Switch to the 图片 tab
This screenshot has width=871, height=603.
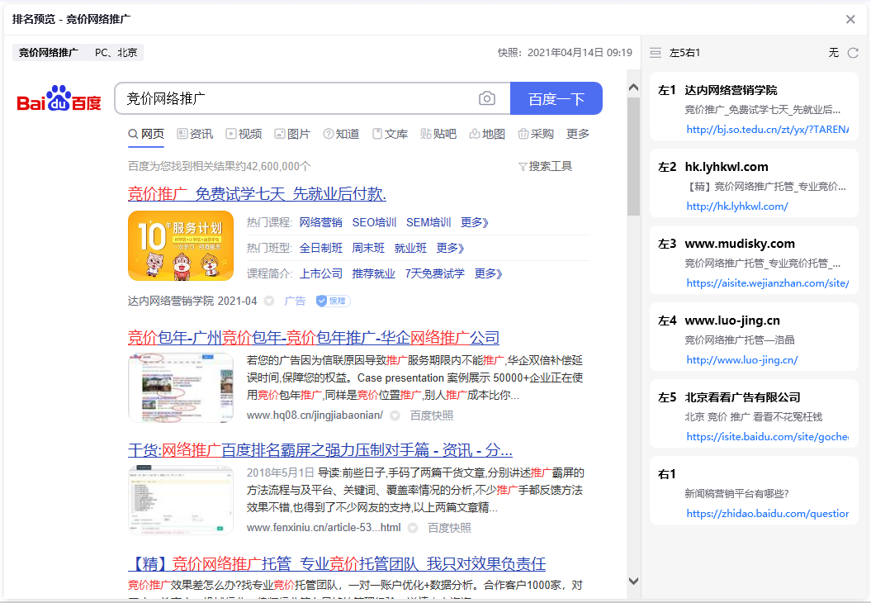292,134
